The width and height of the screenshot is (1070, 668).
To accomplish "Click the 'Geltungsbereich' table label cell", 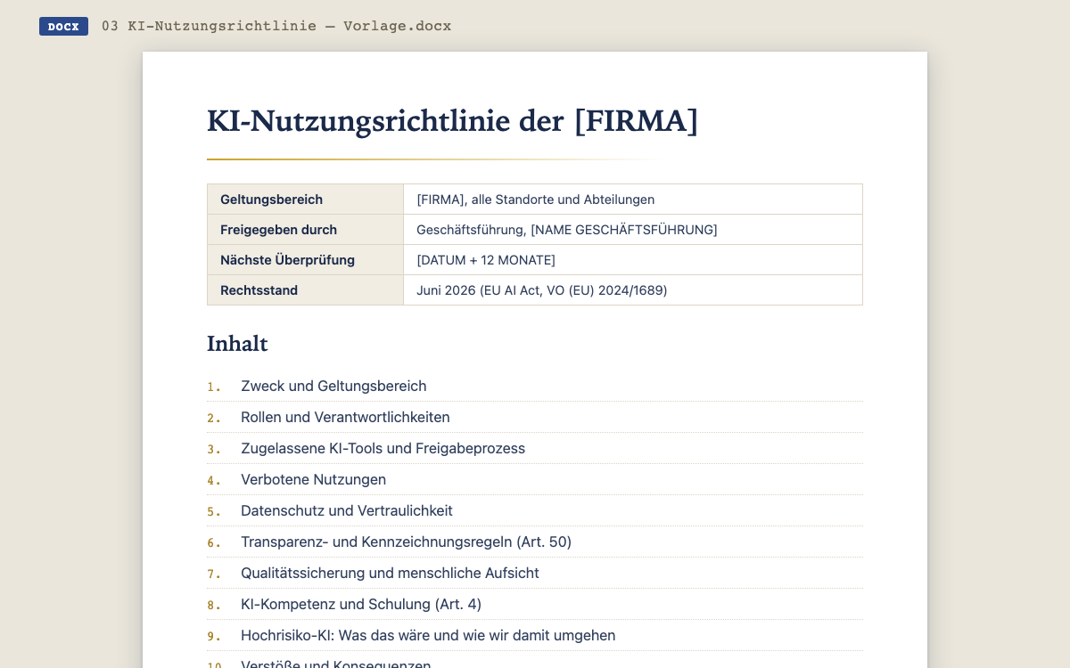I will click(306, 200).
